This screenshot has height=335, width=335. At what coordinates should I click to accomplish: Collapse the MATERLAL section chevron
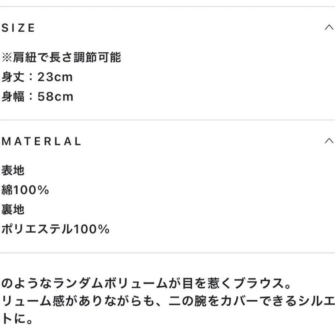coord(329,141)
